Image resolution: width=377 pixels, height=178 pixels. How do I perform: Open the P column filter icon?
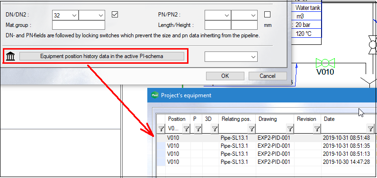pos(198,129)
